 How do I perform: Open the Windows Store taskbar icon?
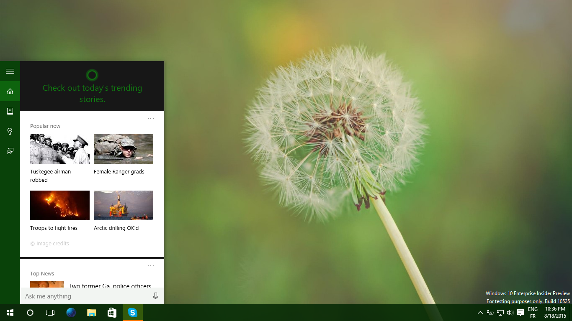pyautogui.click(x=112, y=313)
